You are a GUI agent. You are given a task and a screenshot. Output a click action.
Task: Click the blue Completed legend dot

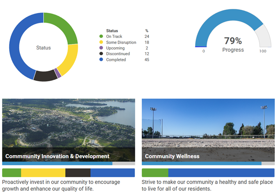click(101, 60)
